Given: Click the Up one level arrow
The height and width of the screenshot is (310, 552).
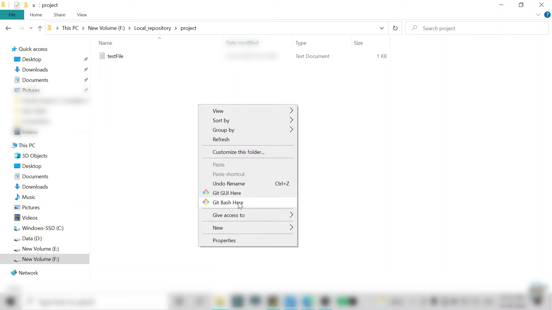Looking at the screenshot, I should (40, 28).
